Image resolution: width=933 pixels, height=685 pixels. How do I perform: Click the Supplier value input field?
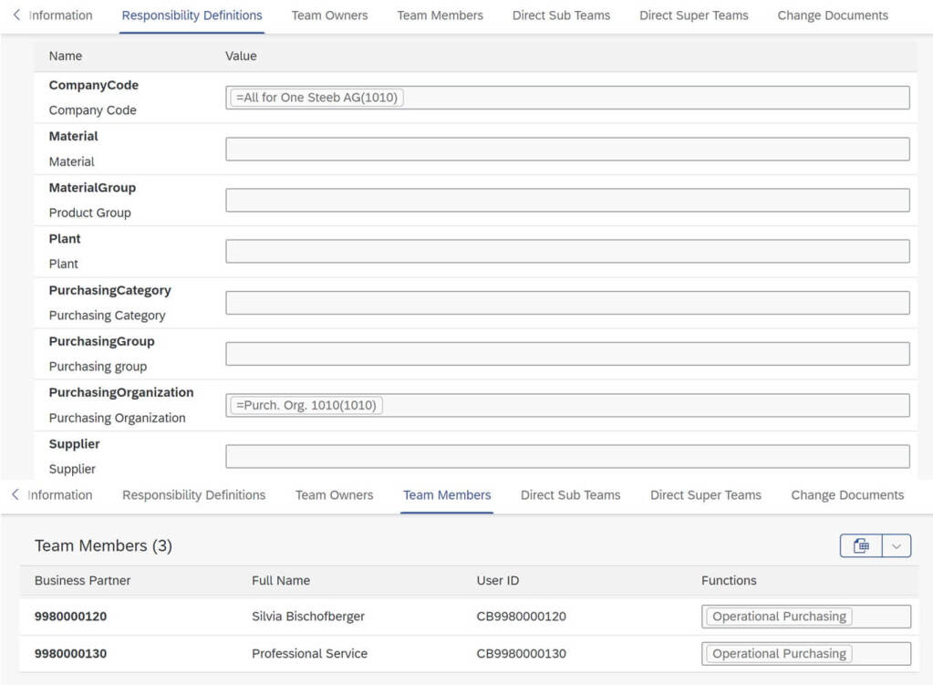tap(567, 456)
